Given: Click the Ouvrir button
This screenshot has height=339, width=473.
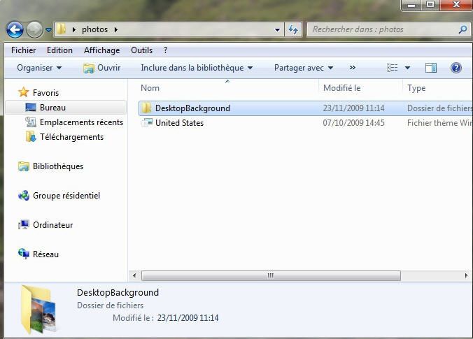Looking at the screenshot, I should point(102,68).
